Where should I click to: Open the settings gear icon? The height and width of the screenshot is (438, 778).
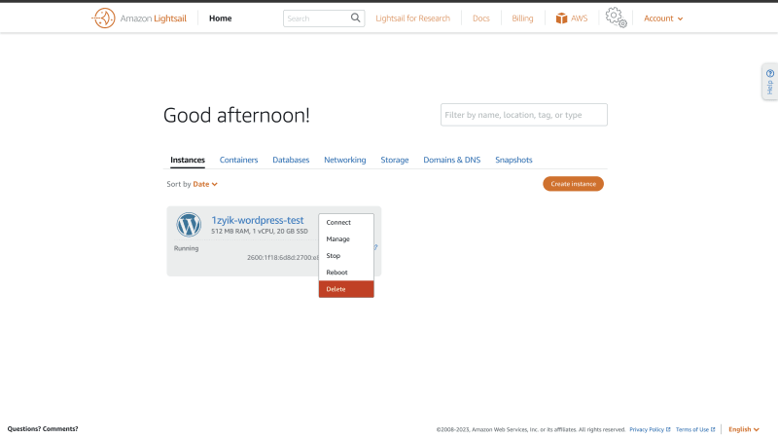617,18
